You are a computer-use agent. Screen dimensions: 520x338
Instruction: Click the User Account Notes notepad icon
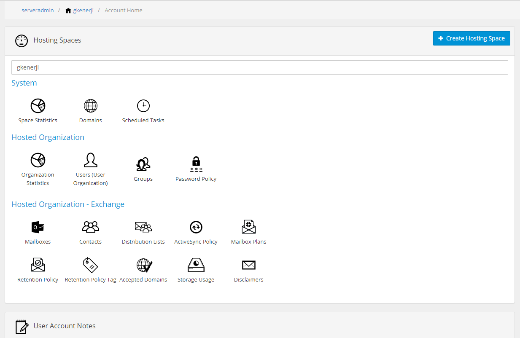[22, 327]
